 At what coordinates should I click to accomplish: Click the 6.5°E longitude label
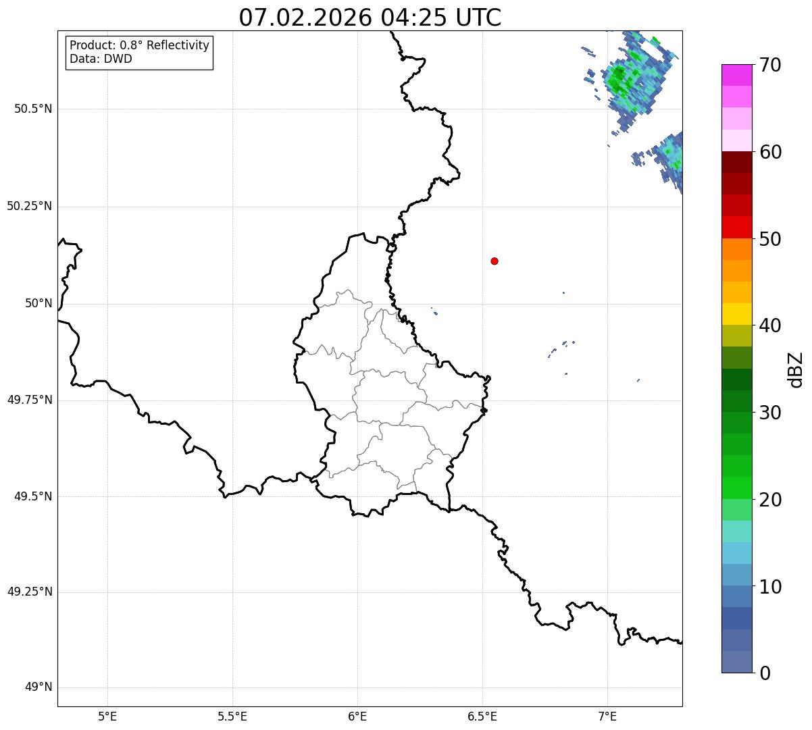(x=482, y=716)
